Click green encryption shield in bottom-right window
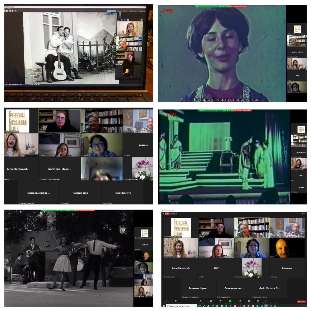Image resolution: width=311 pixels, height=311 pixels. (x=163, y=214)
